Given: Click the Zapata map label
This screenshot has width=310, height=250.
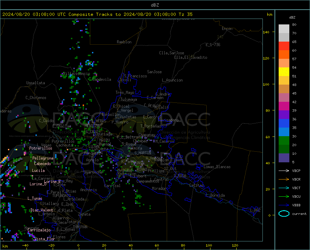Looking at the screenshot, I should click(84, 214).
